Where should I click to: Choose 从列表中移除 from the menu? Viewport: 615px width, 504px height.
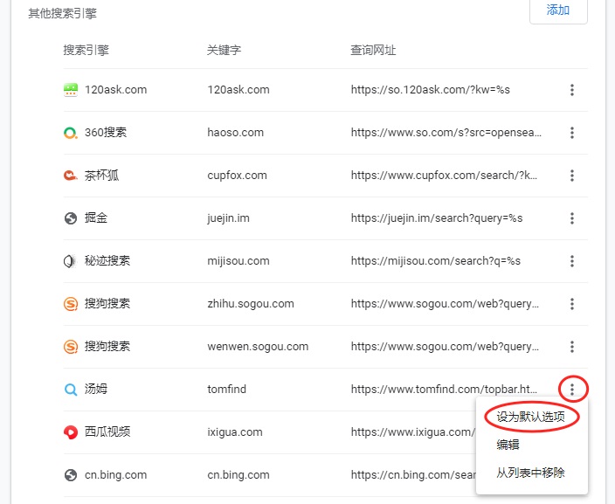point(531,473)
